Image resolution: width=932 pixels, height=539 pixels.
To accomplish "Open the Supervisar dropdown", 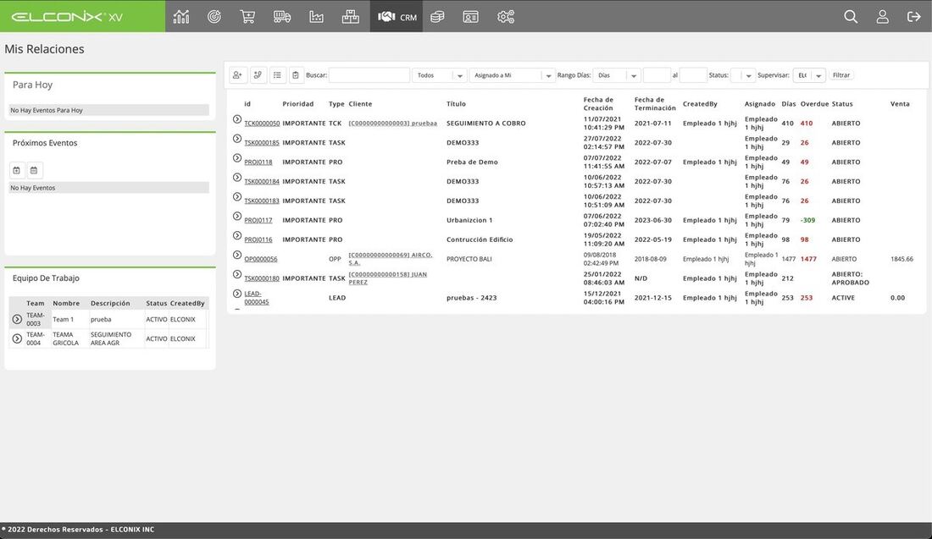I will tap(809, 74).
